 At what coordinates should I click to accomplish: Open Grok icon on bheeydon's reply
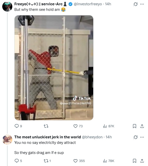point(135,137)
